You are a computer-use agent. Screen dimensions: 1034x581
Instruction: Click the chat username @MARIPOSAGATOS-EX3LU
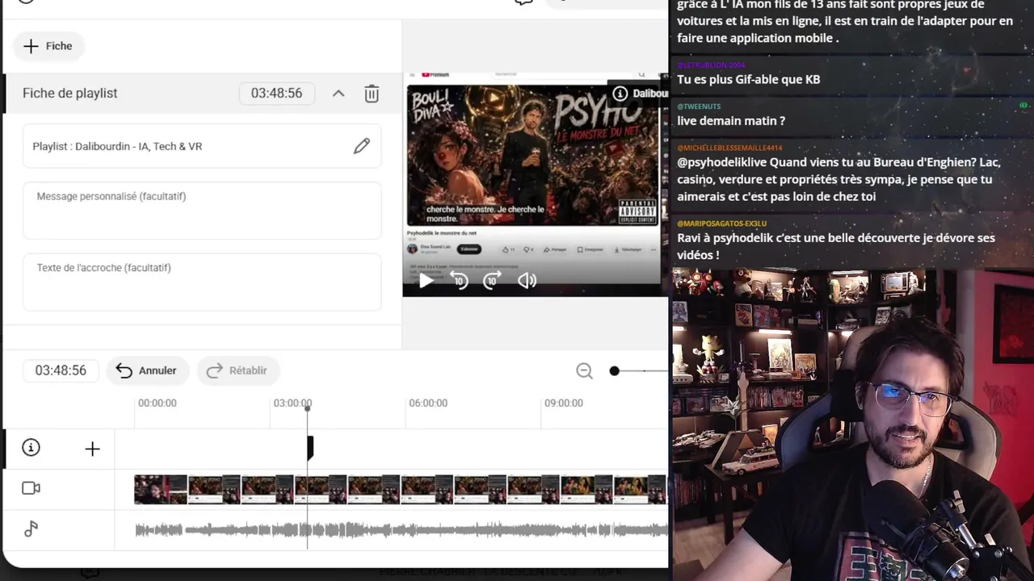(x=722, y=224)
